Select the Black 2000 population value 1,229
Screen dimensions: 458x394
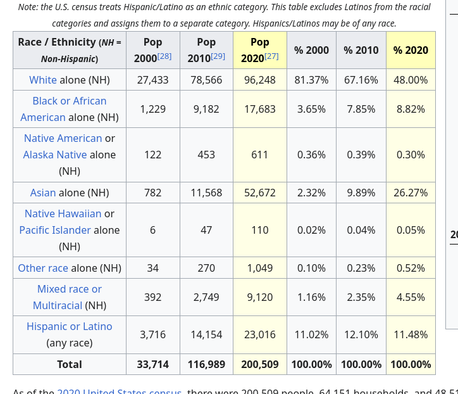(x=152, y=109)
